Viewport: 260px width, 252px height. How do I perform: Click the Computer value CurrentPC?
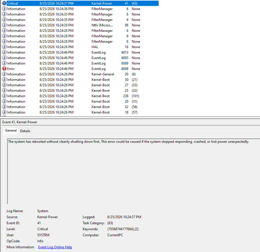[115, 235]
